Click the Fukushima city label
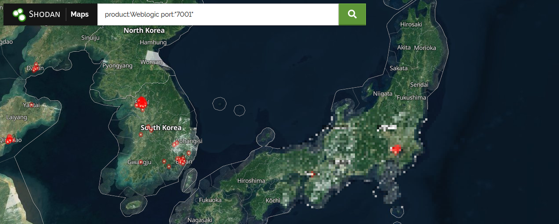 point(411,98)
